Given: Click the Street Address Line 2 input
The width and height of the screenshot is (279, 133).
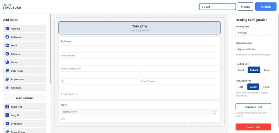Looking at the screenshot, I should point(139,62).
